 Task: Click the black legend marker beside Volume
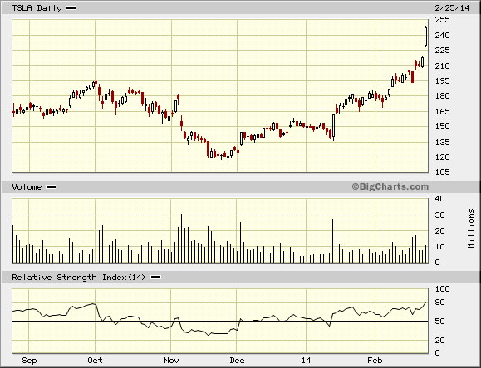pos(51,186)
